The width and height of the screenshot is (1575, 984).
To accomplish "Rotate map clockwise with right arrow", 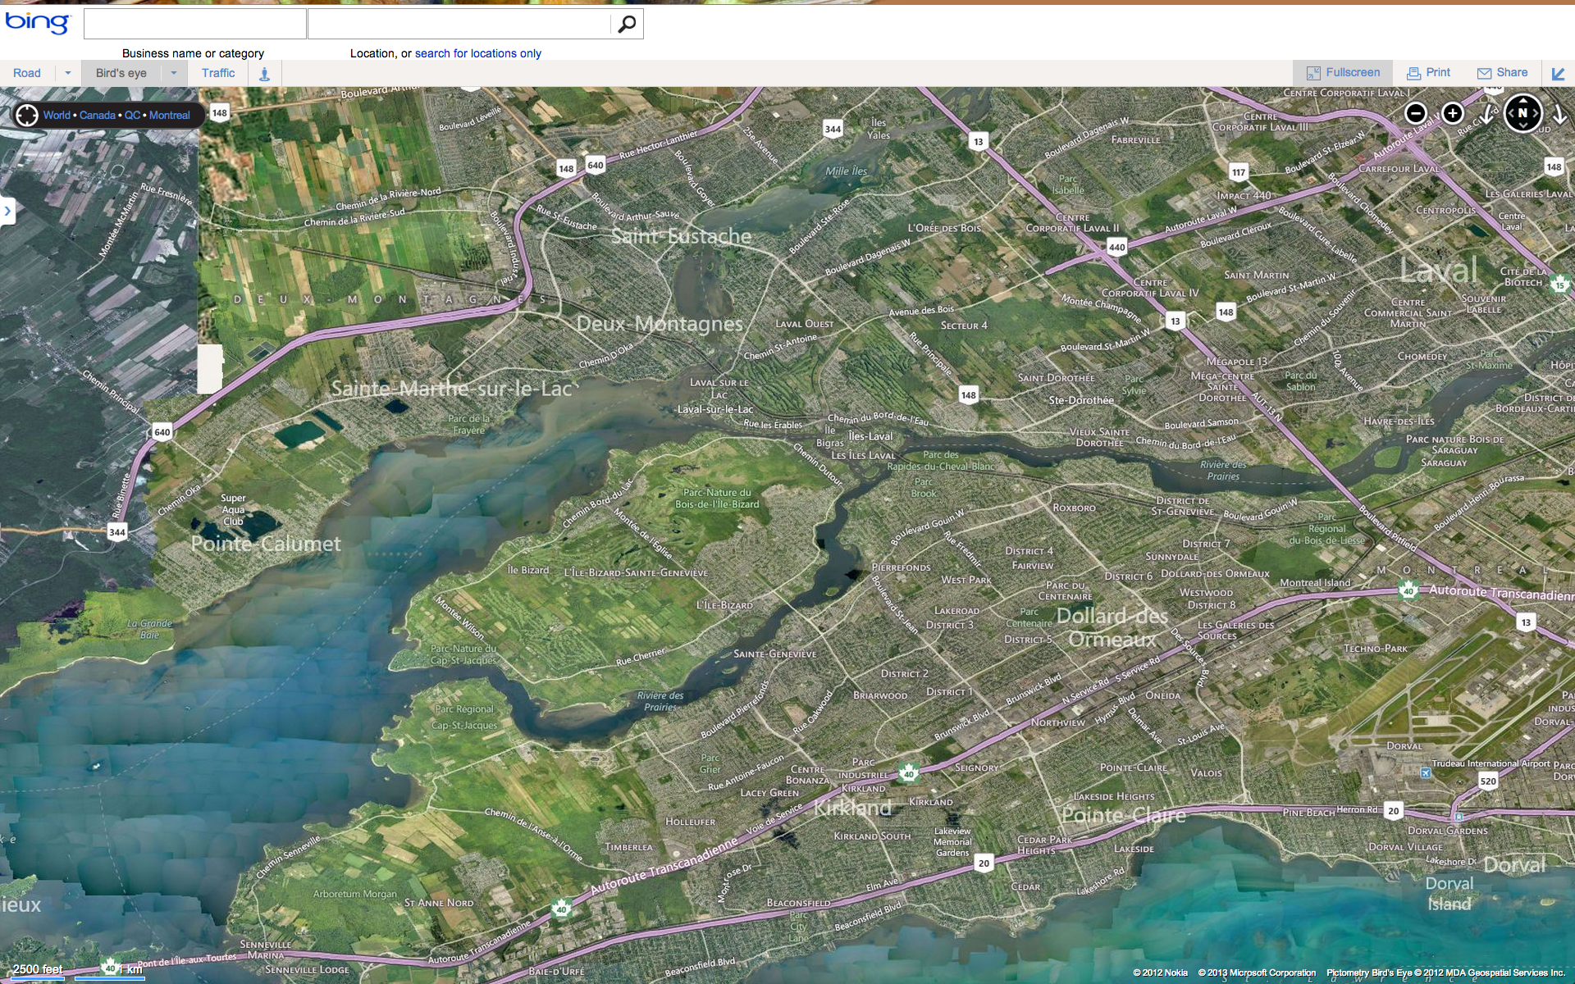I will click(x=1559, y=115).
